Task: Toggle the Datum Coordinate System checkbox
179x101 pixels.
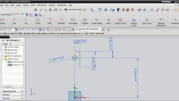Action: [x=8, y=62]
